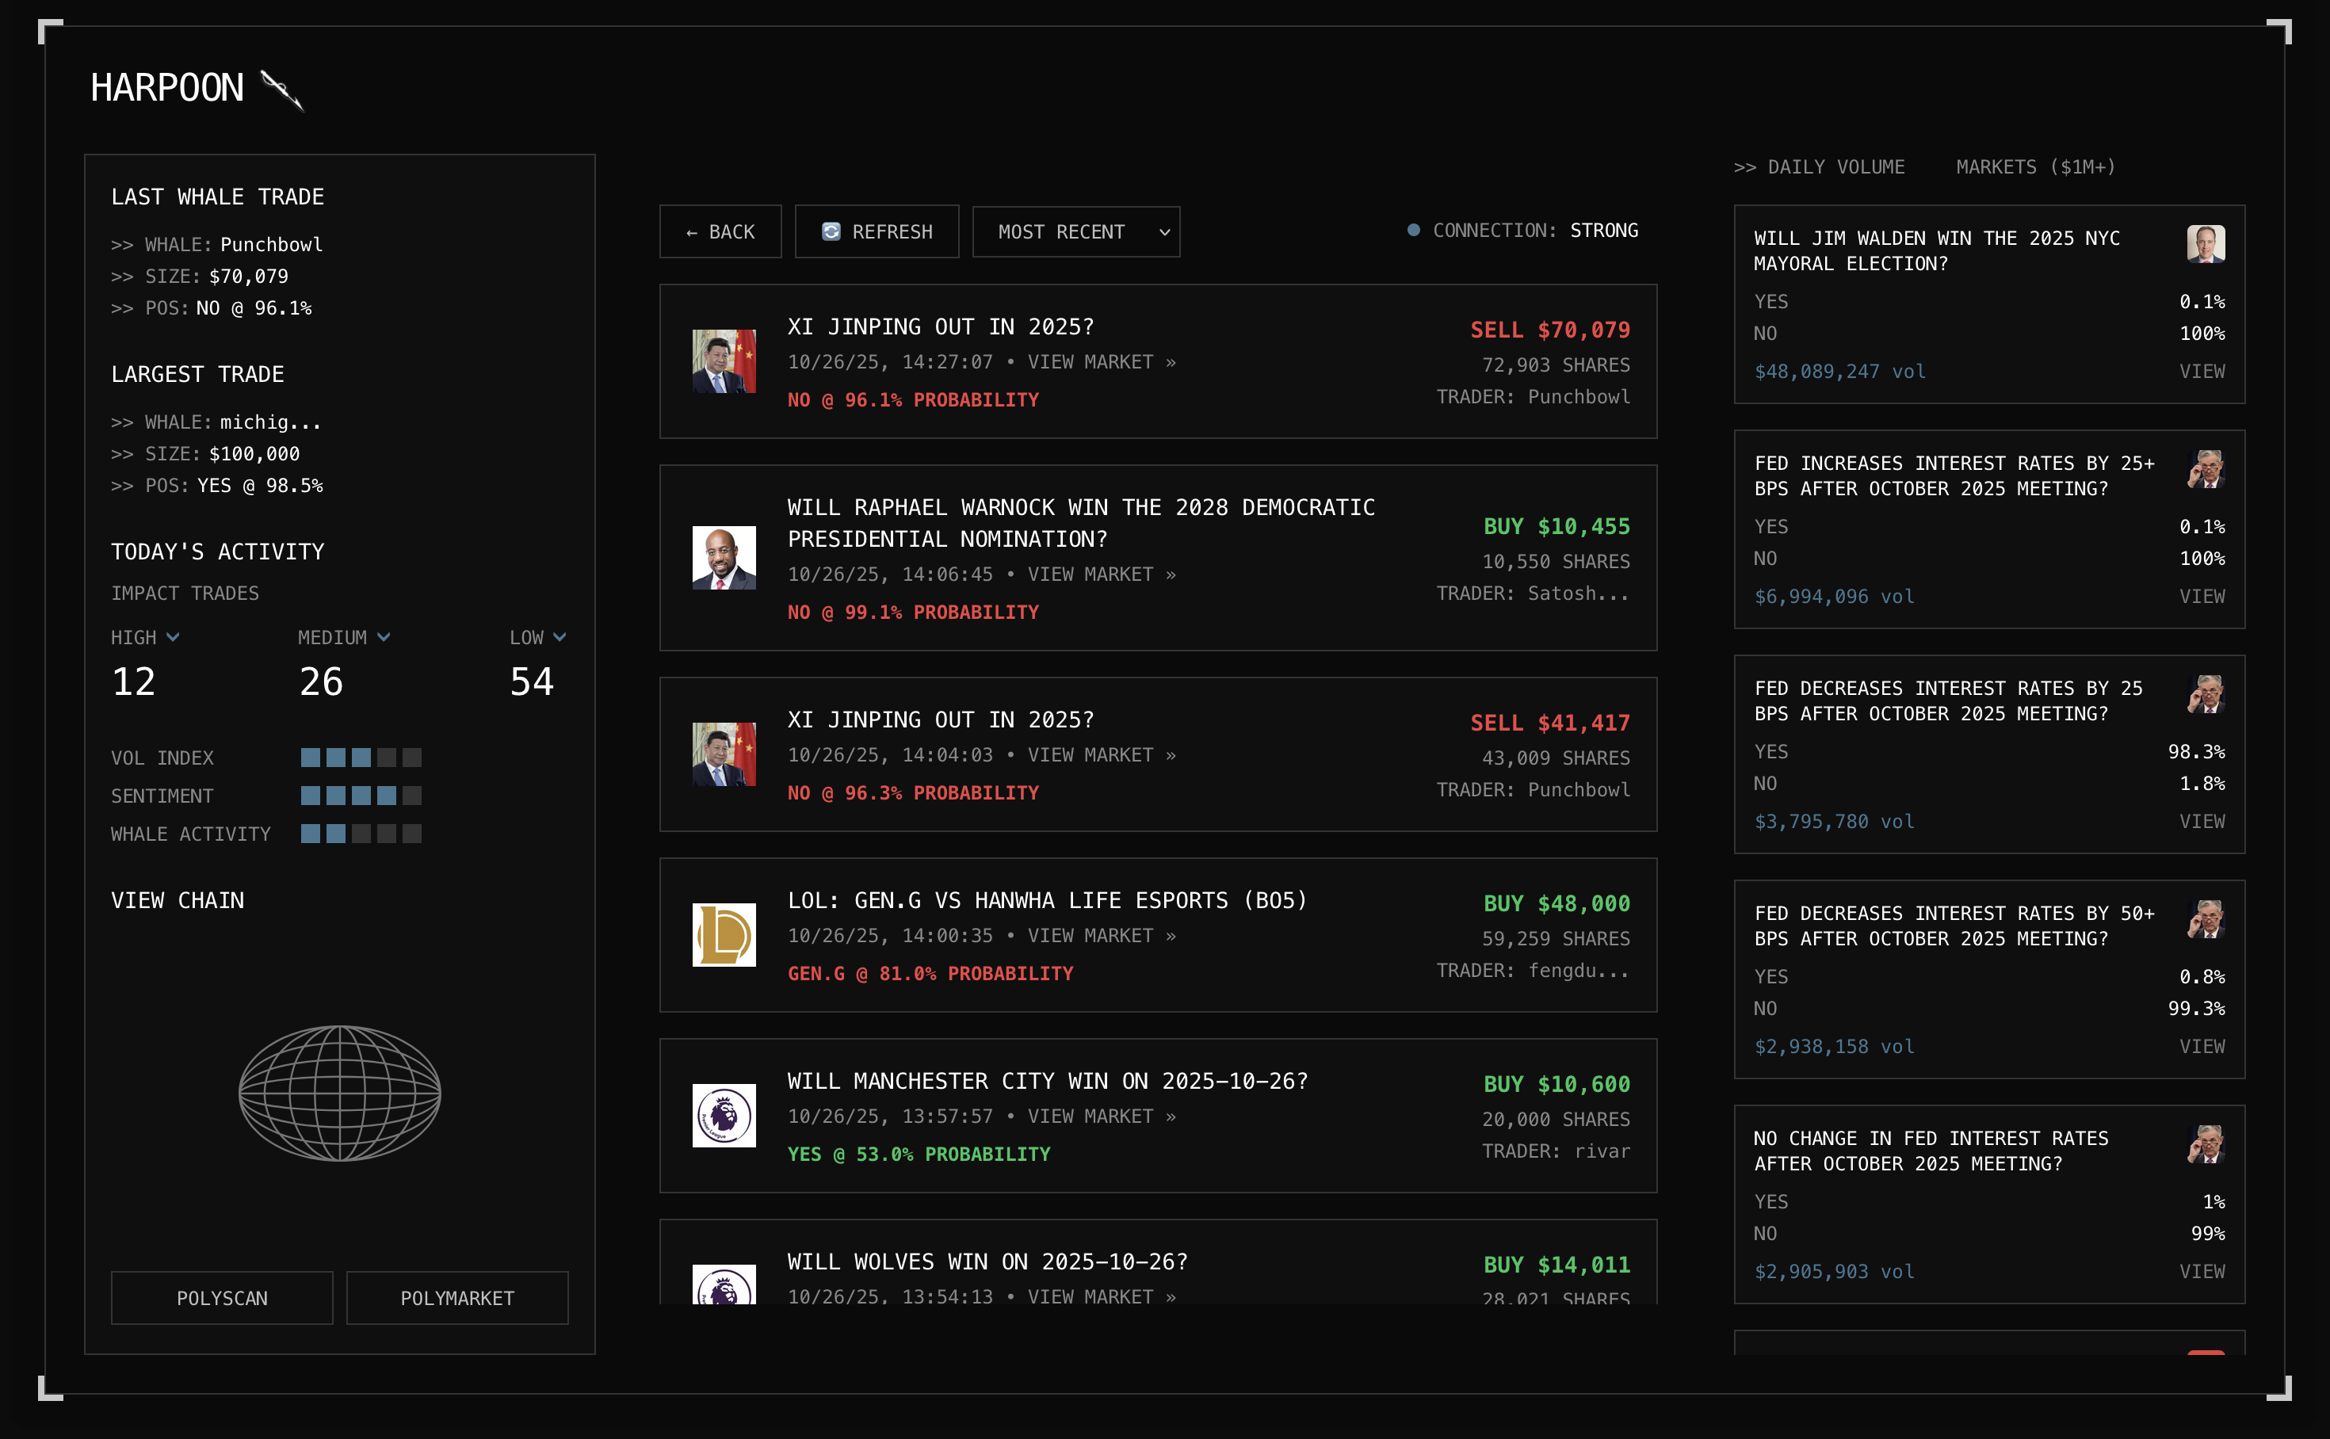Click the Harpoon logo icon
The image size is (2330, 1439).
(281, 90)
